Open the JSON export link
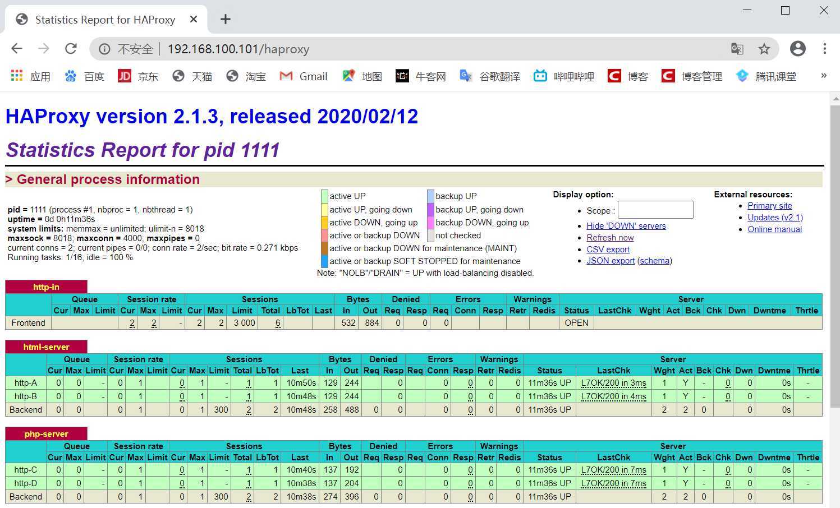Viewport: 840px width, 508px height. pyautogui.click(x=611, y=261)
